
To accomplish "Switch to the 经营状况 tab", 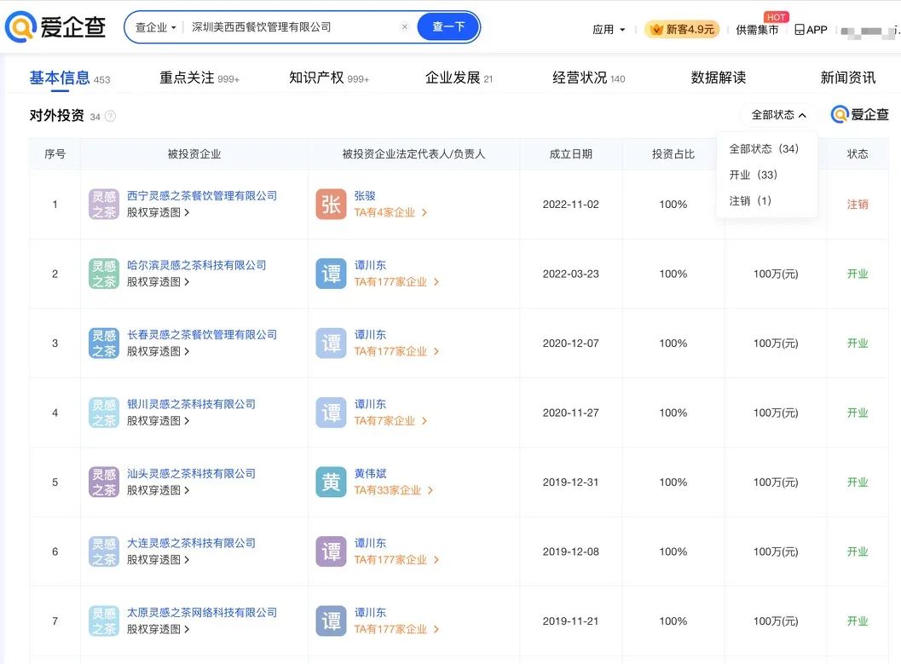I will coord(581,78).
